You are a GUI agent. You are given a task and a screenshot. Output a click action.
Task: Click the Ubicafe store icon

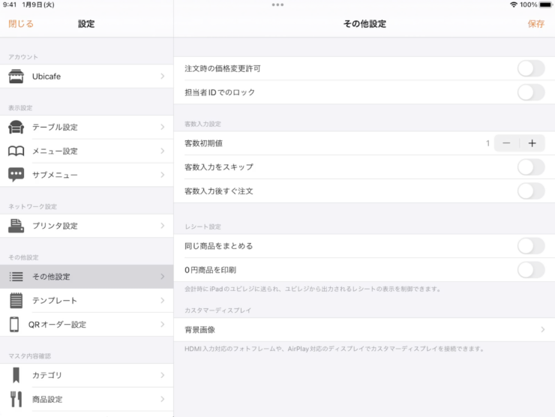click(x=16, y=76)
